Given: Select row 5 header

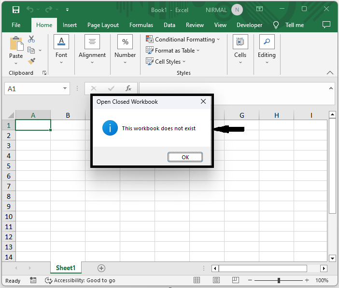Looking at the screenshot, I should pos(9,166).
